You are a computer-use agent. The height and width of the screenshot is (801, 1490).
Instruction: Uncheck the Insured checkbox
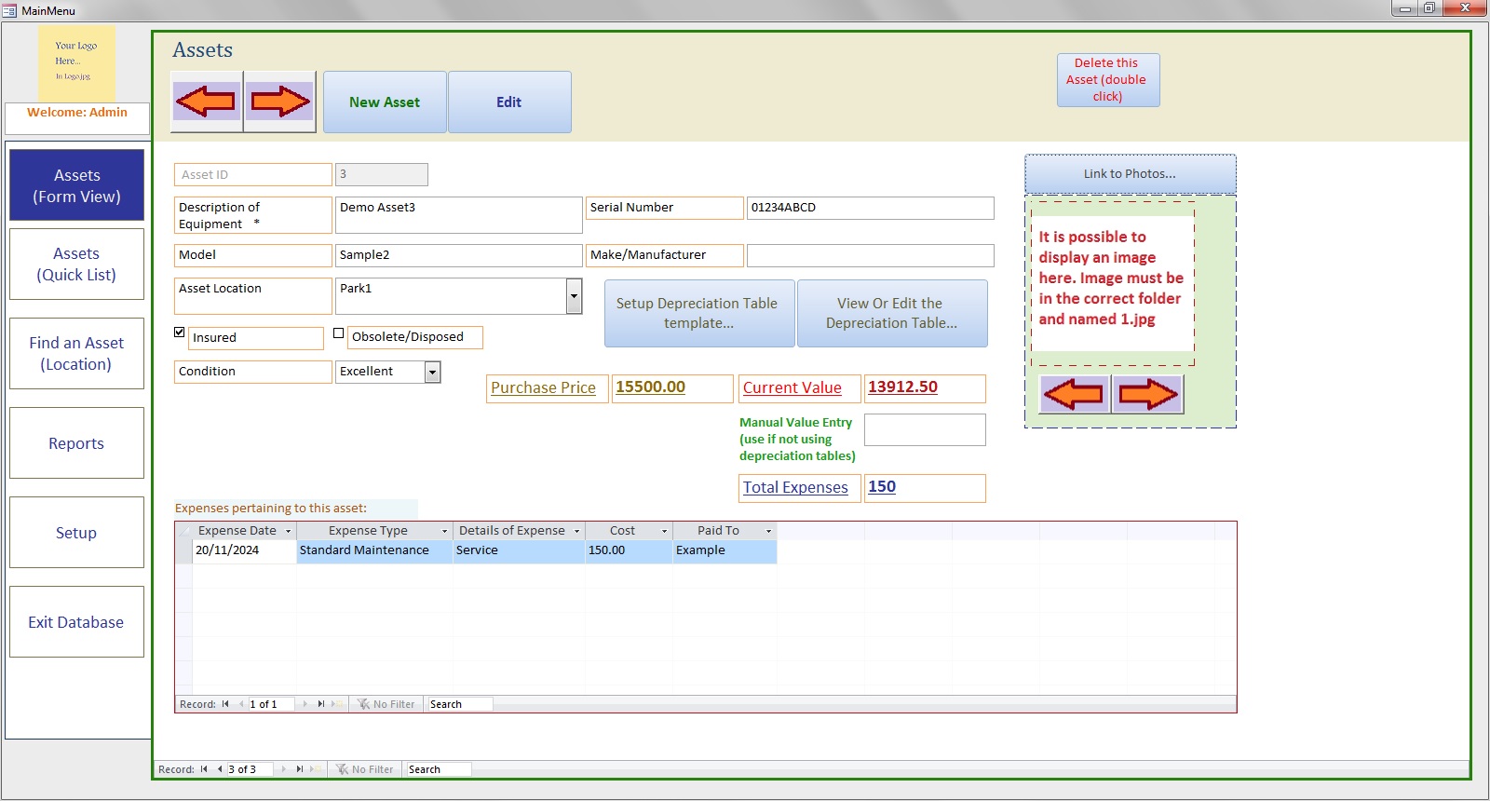180,333
